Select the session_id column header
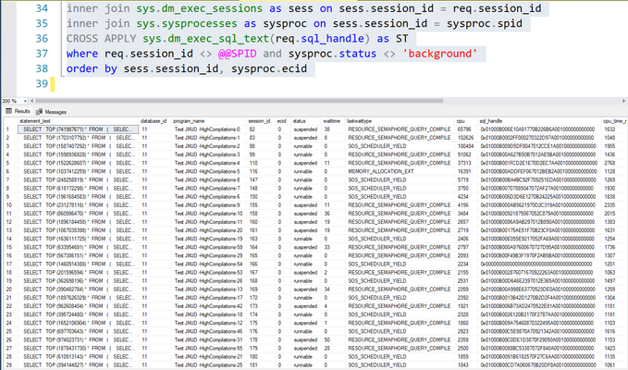628x370 pixels. click(259, 121)
